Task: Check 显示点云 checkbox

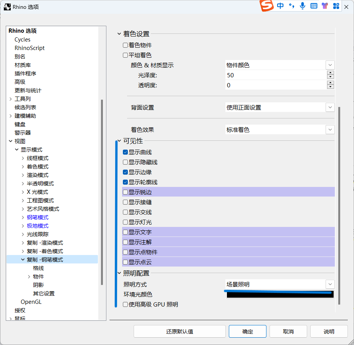Action: click(x=125, y=262)
